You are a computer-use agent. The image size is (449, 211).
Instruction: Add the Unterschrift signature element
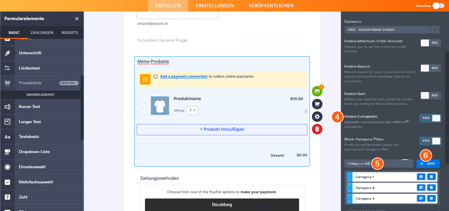point(40,53)
